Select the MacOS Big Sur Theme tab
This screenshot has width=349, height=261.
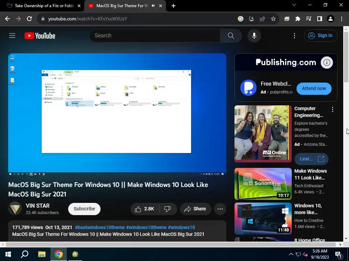(x=122, y=6)
